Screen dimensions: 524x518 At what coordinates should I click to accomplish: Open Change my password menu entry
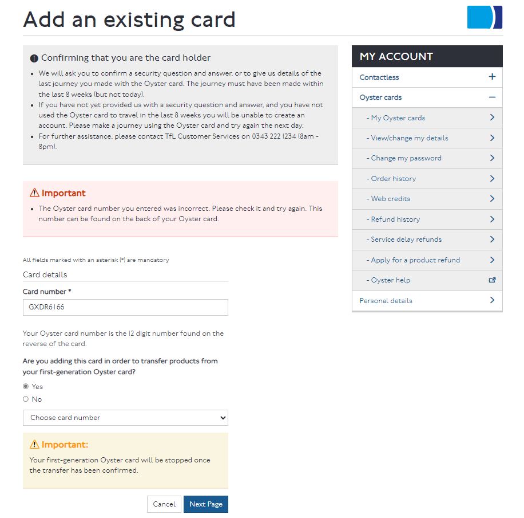[427, 158]
